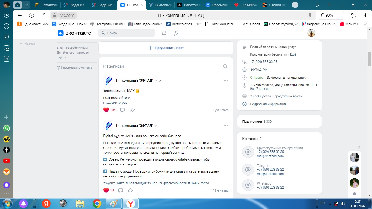Open the ЭФПАД.РФ website link

[x=258, y=70]
